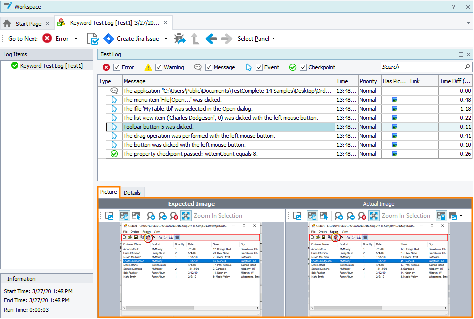The height and width of the screenshot is (319, 474).
Task: Select the Keyword Test Log [Test1] tree item
Action: (x=51, y=66)
